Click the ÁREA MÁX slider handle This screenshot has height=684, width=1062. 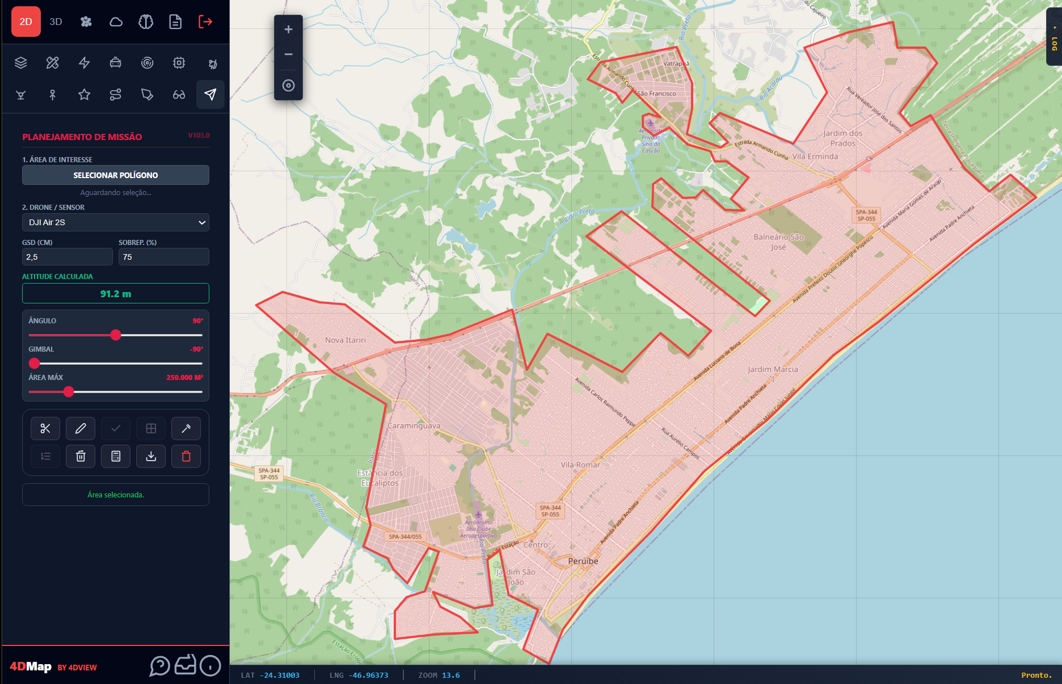tap(69, 391)
